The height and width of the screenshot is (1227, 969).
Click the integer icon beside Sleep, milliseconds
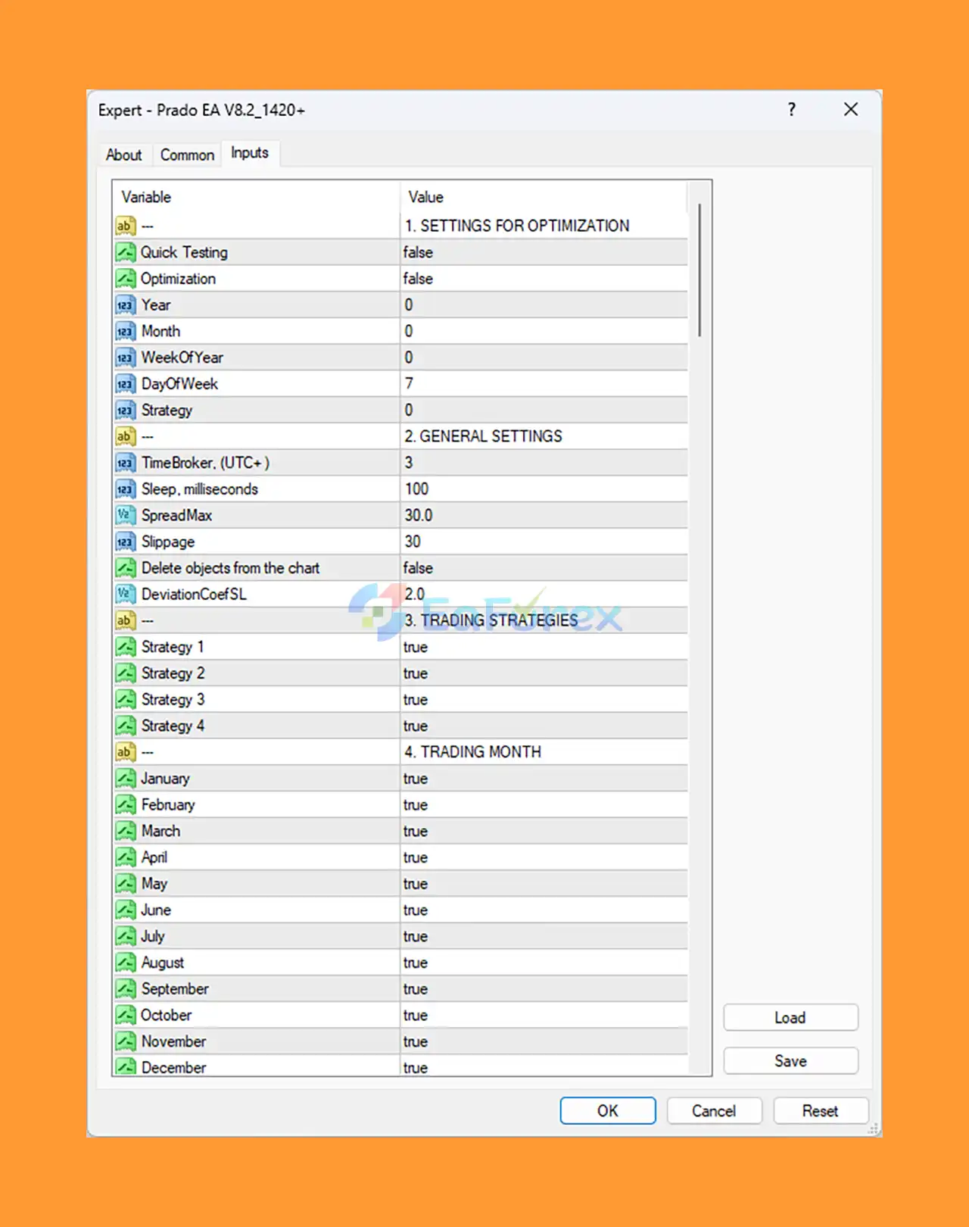[x=125, y=489]
